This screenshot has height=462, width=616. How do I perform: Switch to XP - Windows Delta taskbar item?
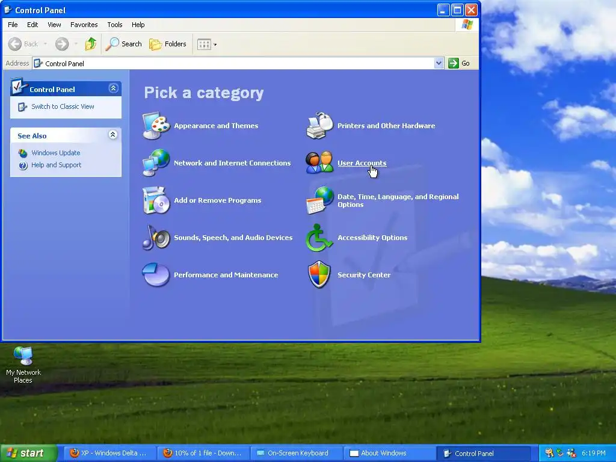pyautogui.click(x=109, y=453)
